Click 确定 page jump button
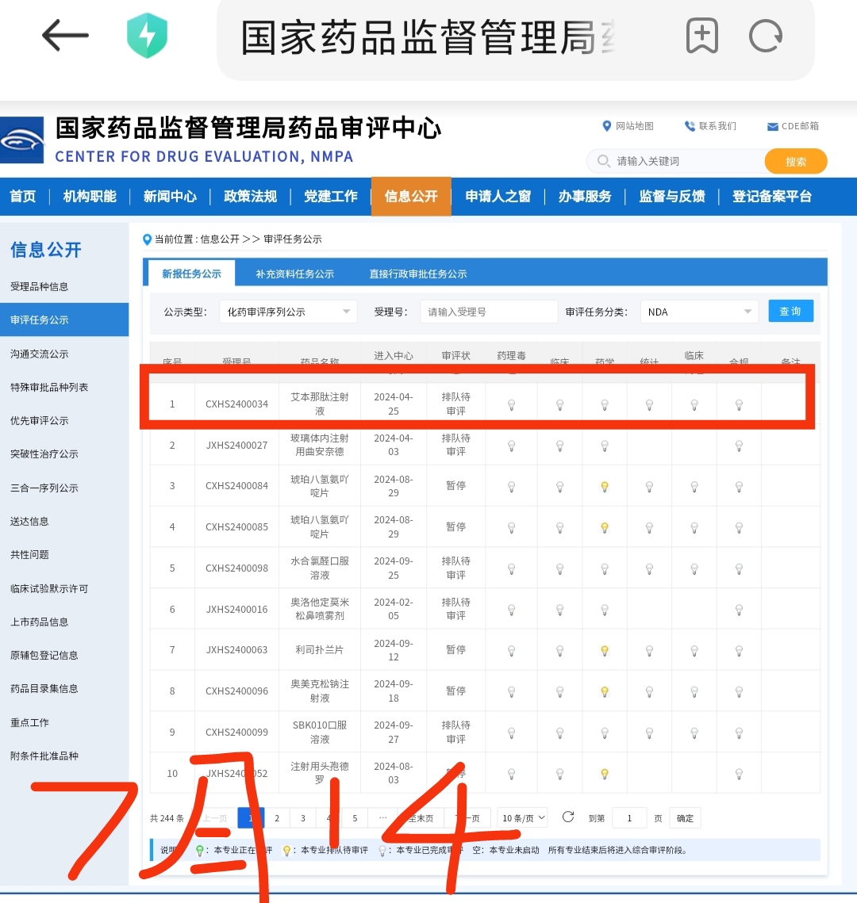857x903 pixels. coord(686,818)
